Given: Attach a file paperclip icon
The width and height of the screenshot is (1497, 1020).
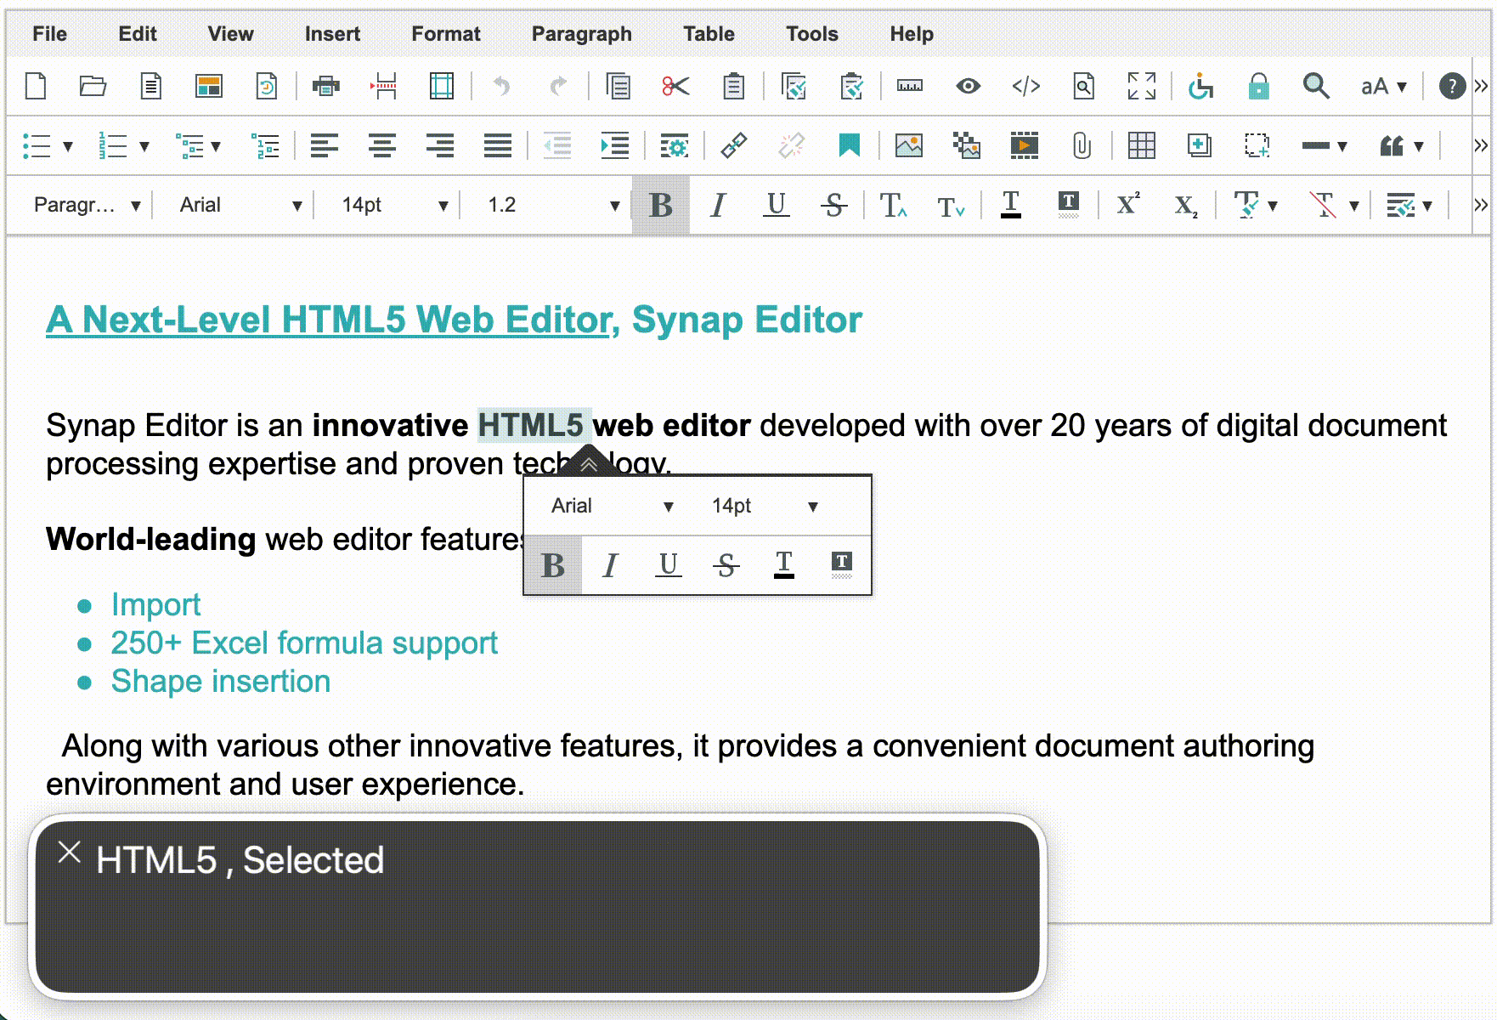Looking at the screenshot, I should tap(1082, 145).
